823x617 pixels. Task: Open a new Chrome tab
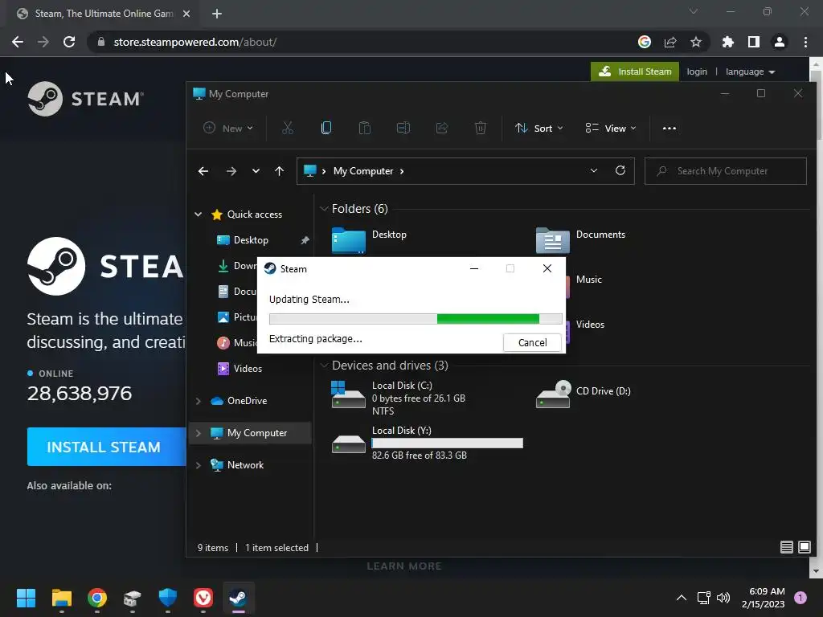[x=217, y=14]
